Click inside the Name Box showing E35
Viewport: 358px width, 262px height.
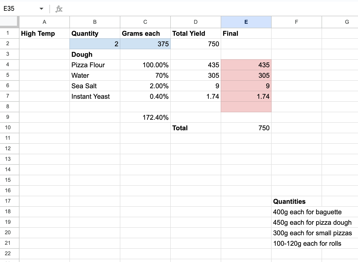(17, 8)
